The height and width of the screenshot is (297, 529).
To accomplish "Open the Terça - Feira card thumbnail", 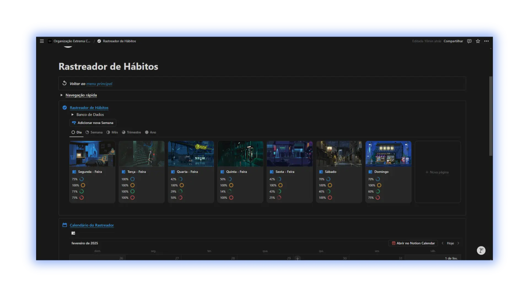I will point(142,154).
